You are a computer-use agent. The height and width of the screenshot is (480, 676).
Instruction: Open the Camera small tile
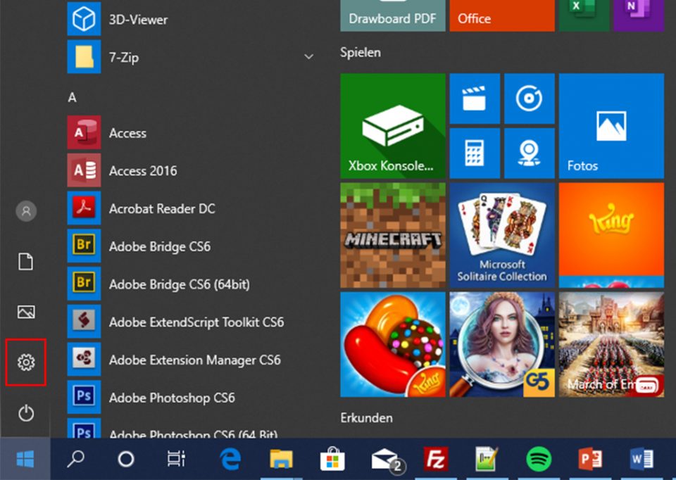[528, 152]
